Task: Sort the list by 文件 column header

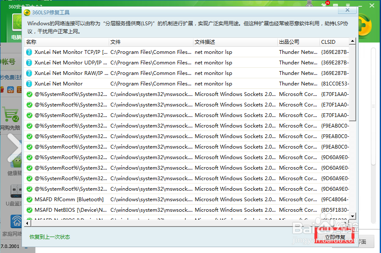Action: (x=151, y=42)
